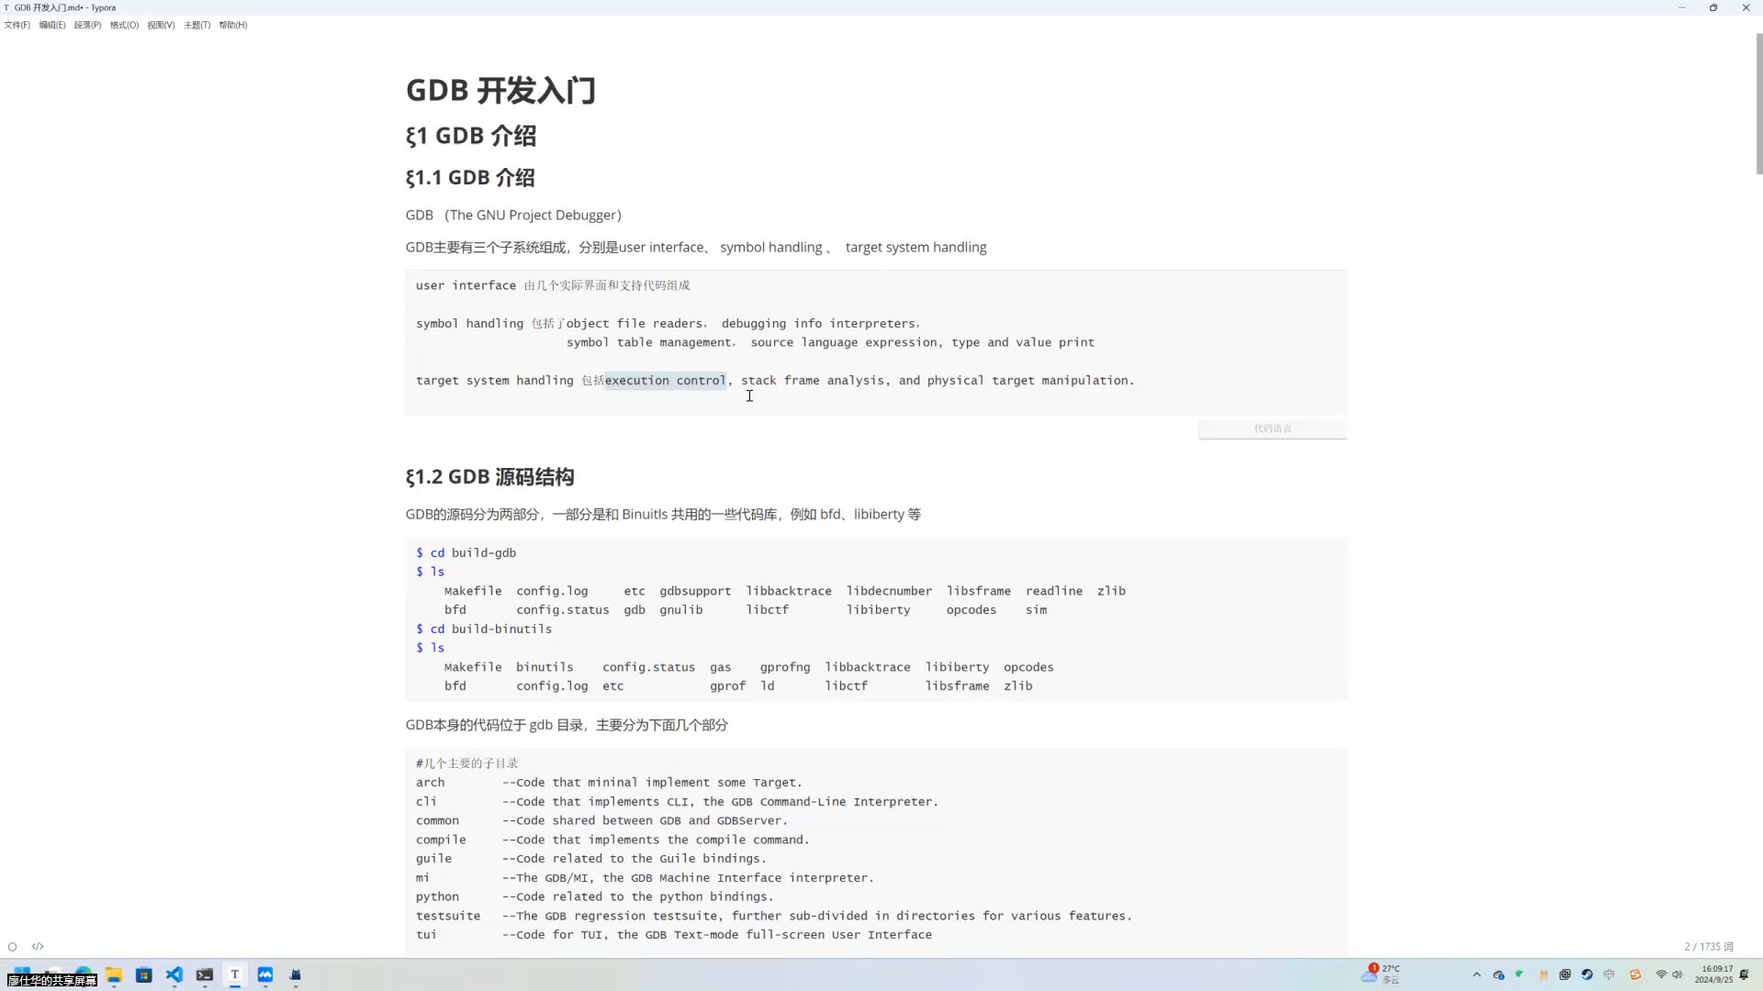Image resolution: width=1763 pixels, height=991 pixels.
Task: Open Sogou input method tray icon
Action: pyautogui.click(x=1635, y=974)
